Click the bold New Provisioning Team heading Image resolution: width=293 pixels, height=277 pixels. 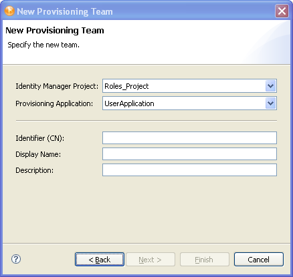point(55,31)
